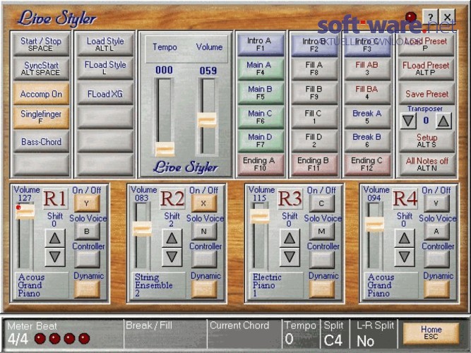Trigger Ending A (F10)

pyautogui.click(x=260, y=164)
